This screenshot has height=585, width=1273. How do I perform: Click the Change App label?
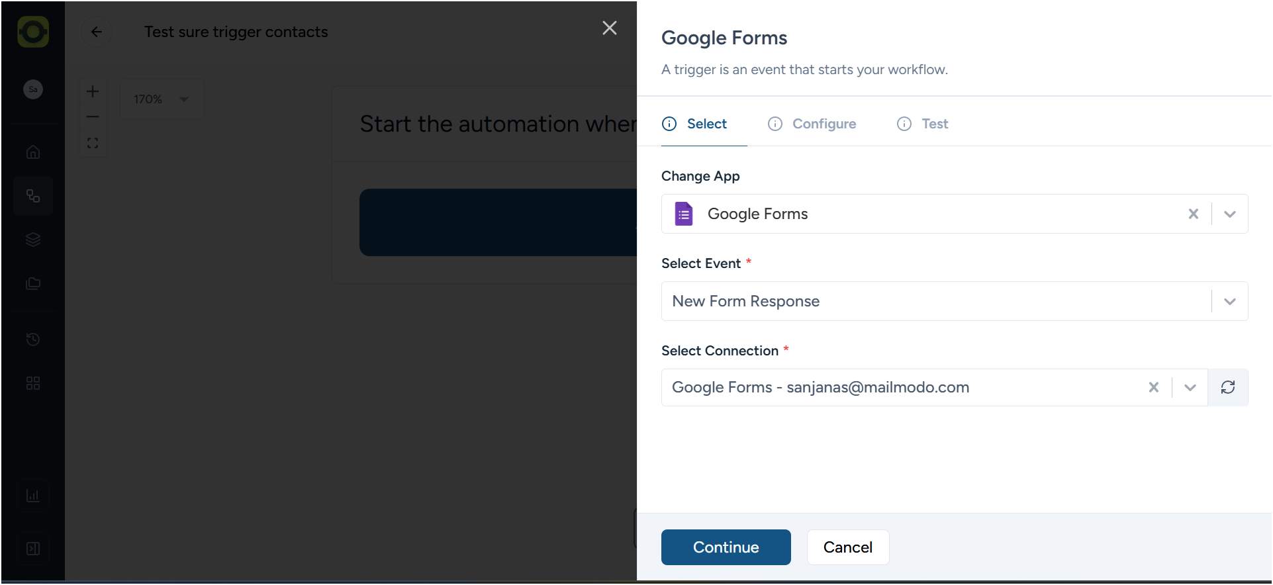pyautogui.click(x=700, y=176)
